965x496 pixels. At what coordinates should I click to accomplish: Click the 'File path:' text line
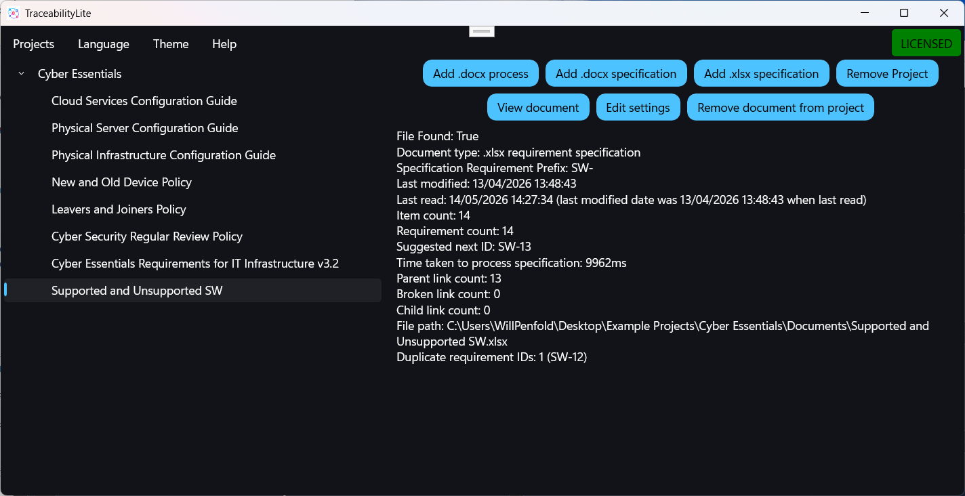(x=663, y=333)
